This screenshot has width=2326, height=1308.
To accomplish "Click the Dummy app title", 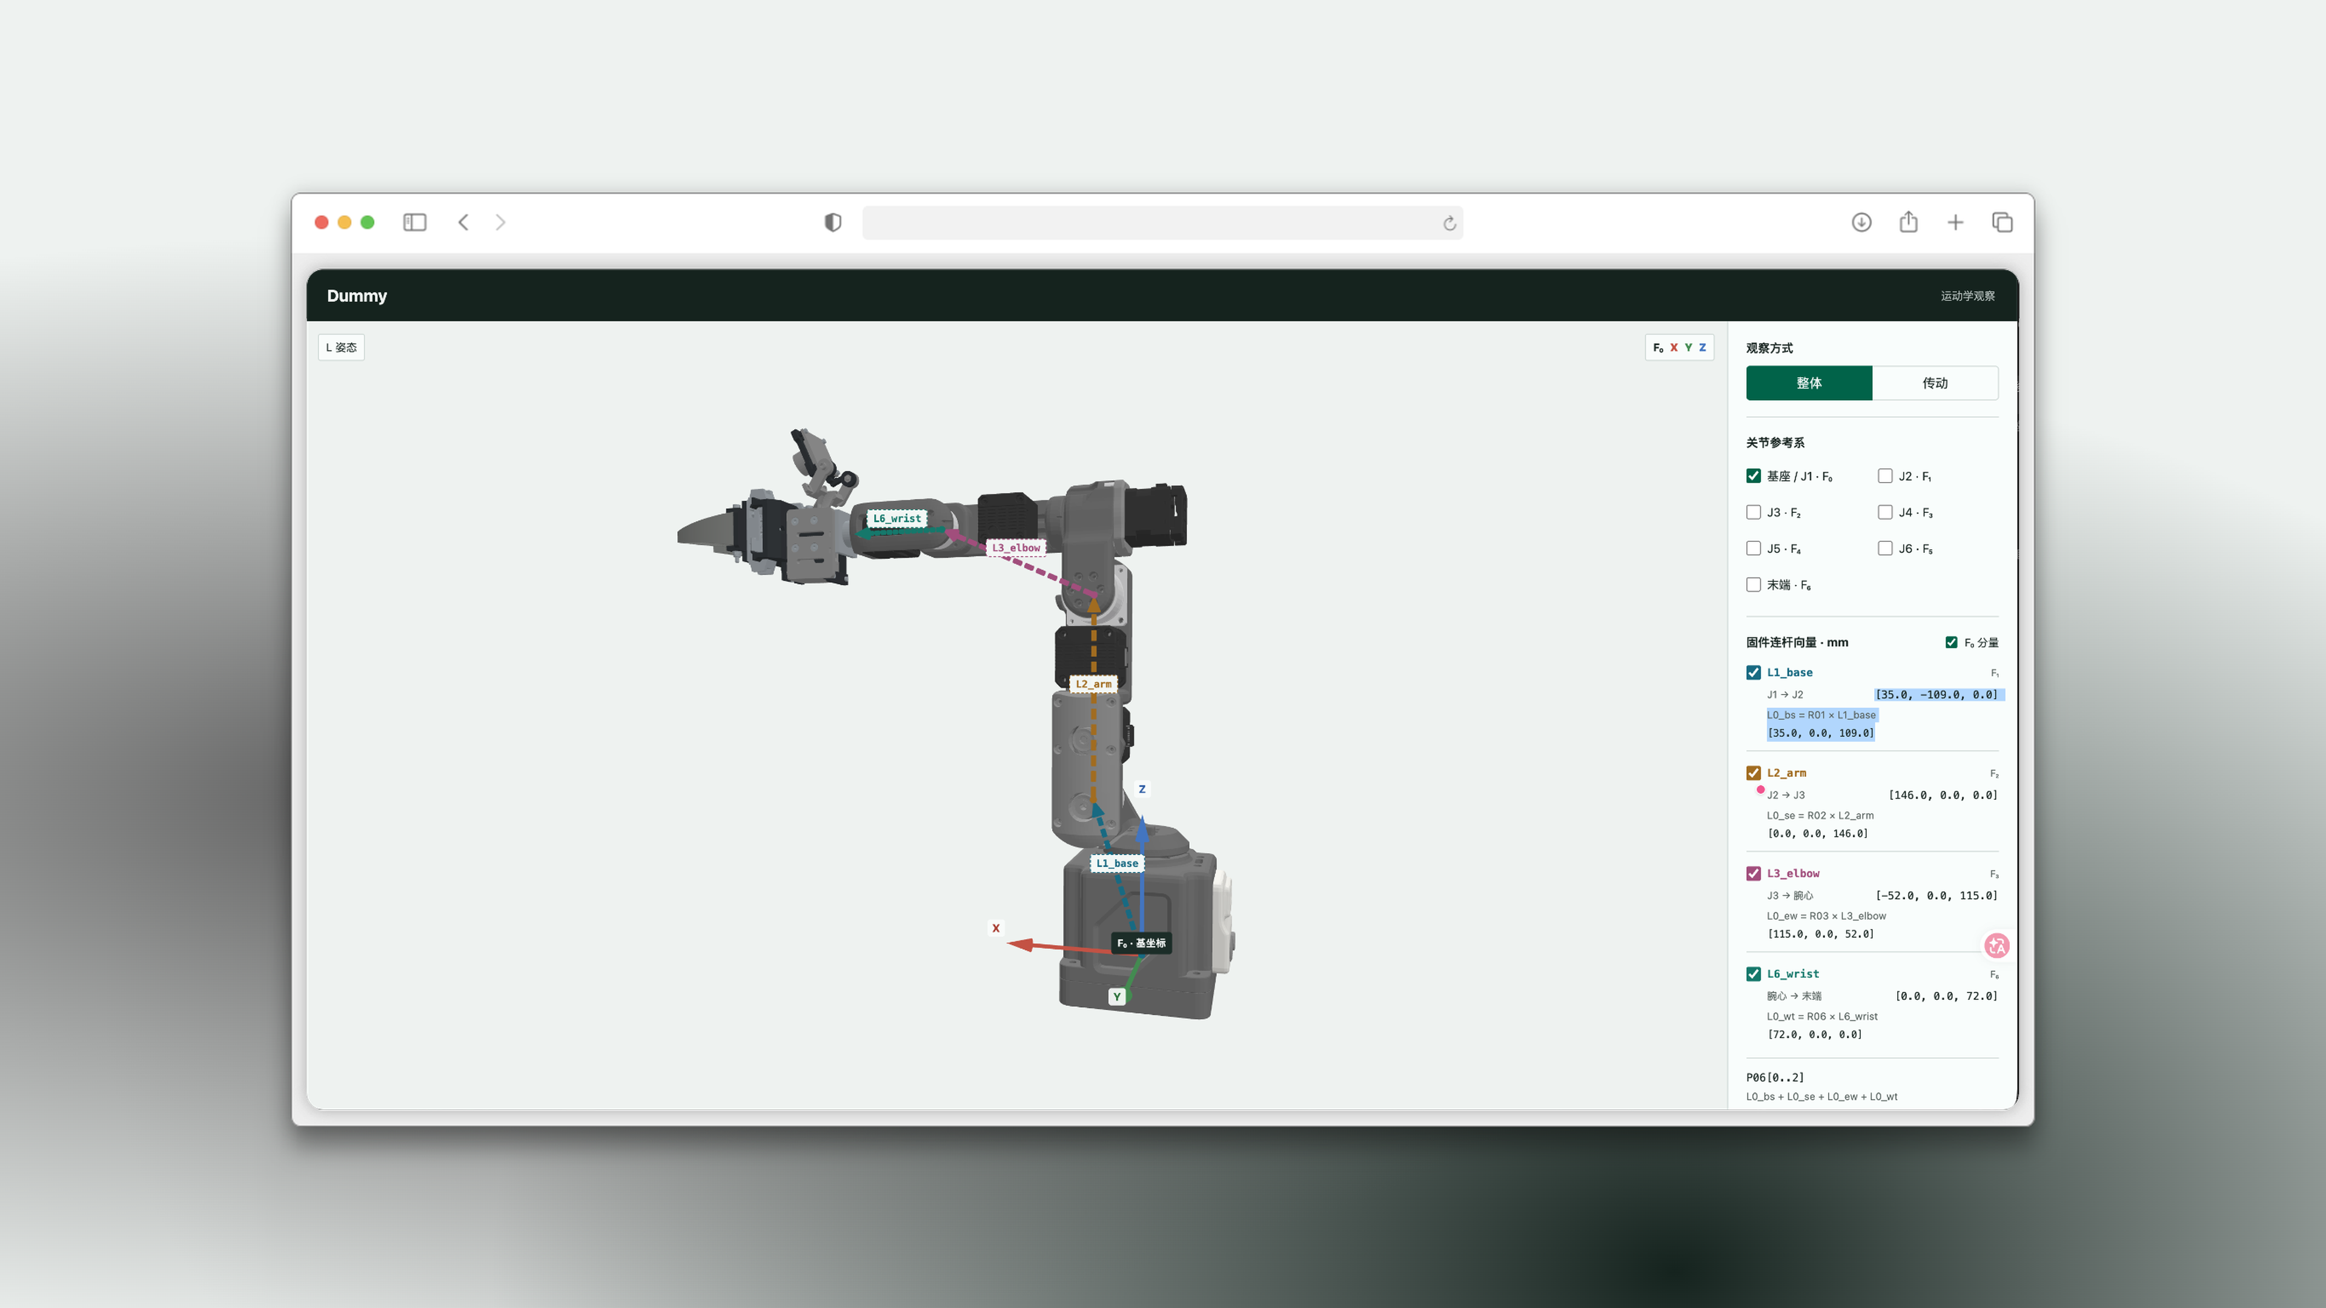I will coord(357,295).
